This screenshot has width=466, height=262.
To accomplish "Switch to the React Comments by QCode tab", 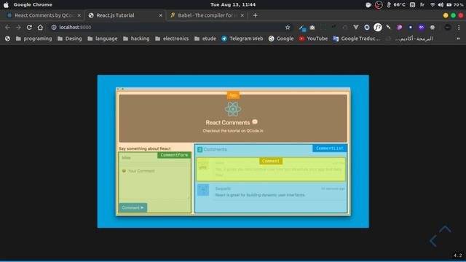I will (43, 15).
